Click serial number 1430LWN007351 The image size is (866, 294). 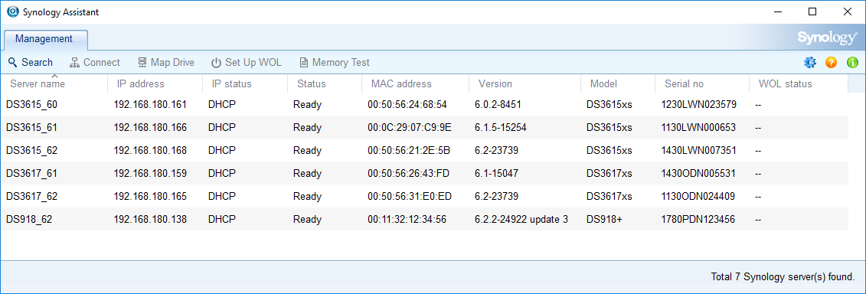point(698,150)
